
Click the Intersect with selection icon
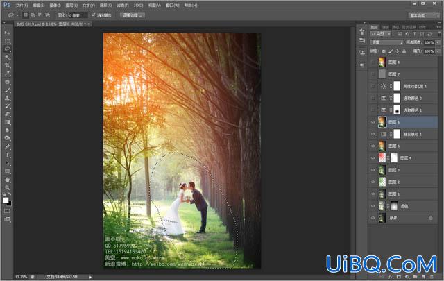[x=47, y=15]
